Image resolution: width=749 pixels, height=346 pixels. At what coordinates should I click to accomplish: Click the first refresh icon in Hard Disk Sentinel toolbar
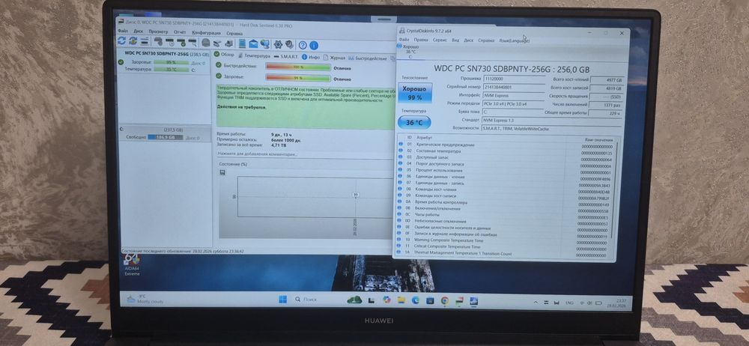coord(122,41)
